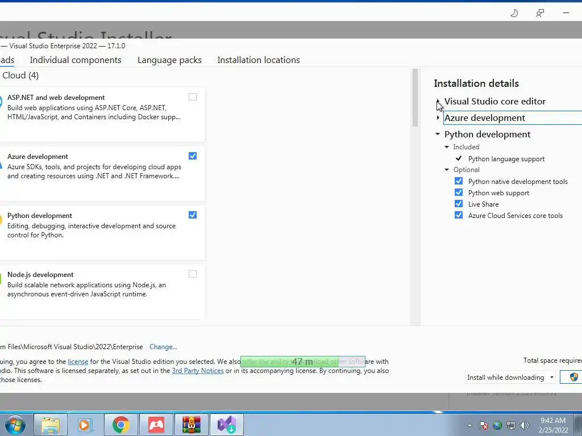This screenshot has width=582, height=436.
Task: Select the Visual Studio Installer taskbar icon
Action: point(226,425)
